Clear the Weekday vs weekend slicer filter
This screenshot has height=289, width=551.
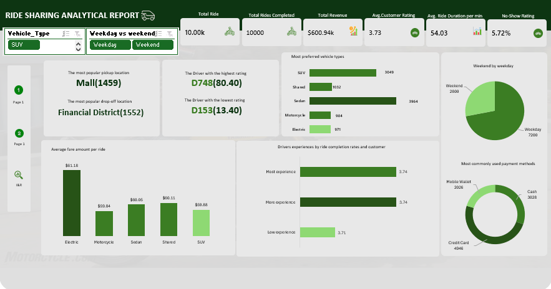pos(170,34)
